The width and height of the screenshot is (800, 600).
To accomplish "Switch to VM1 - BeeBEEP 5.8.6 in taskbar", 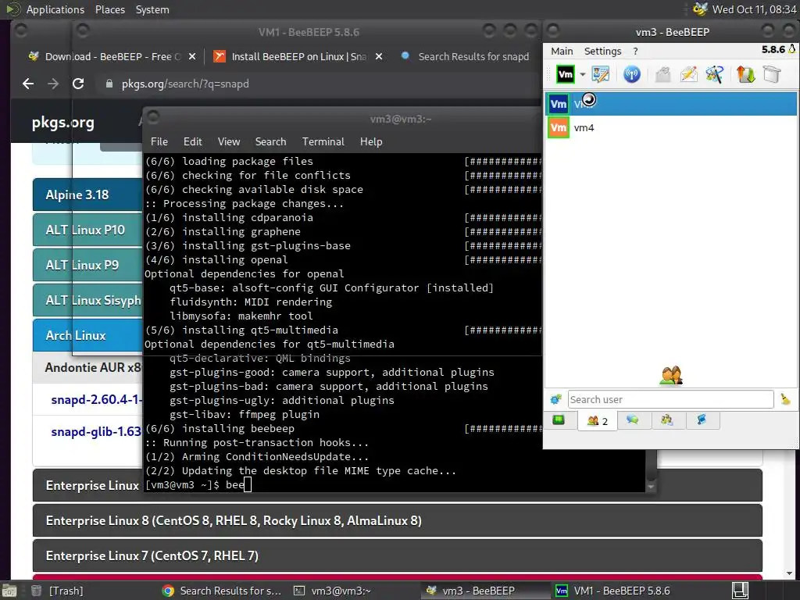I will pos(613,591).
